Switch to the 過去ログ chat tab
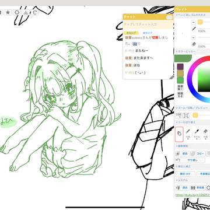 147,33
